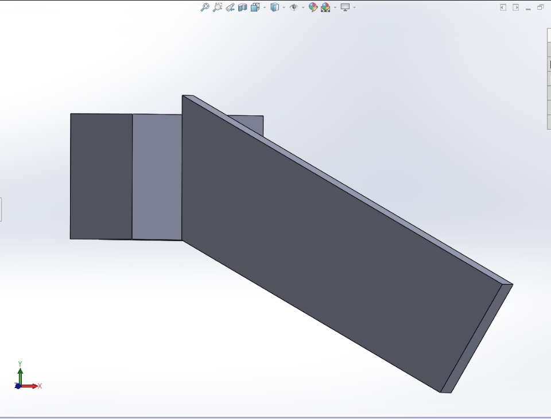Viewport: 551px width, 419px height.
Task: Click the Display Style cube icon
Action: (x=274, y=7)
